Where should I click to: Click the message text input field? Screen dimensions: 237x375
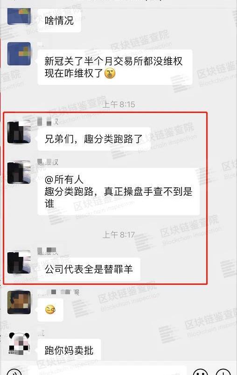[x=107, y=371]
